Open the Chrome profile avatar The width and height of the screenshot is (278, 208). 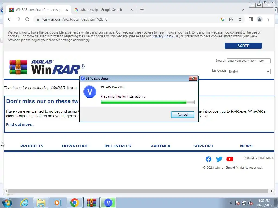pyautogui.click(x=260, y=19)
